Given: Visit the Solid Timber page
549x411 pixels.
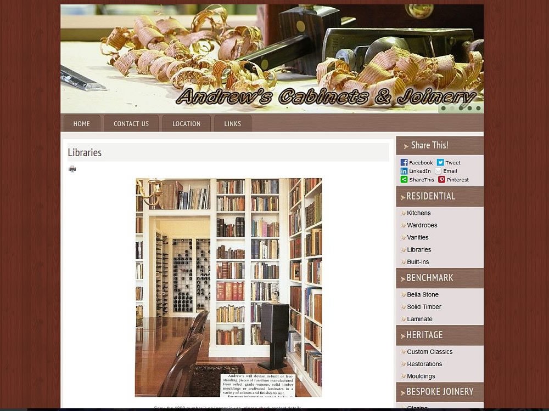Looking at the screenshot, I should [424, 307].
